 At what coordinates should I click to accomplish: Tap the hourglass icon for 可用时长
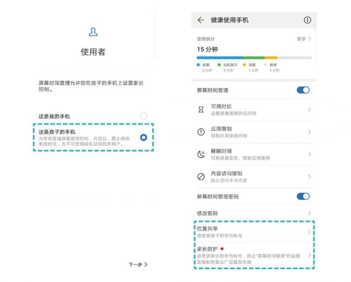click(201, 110)
